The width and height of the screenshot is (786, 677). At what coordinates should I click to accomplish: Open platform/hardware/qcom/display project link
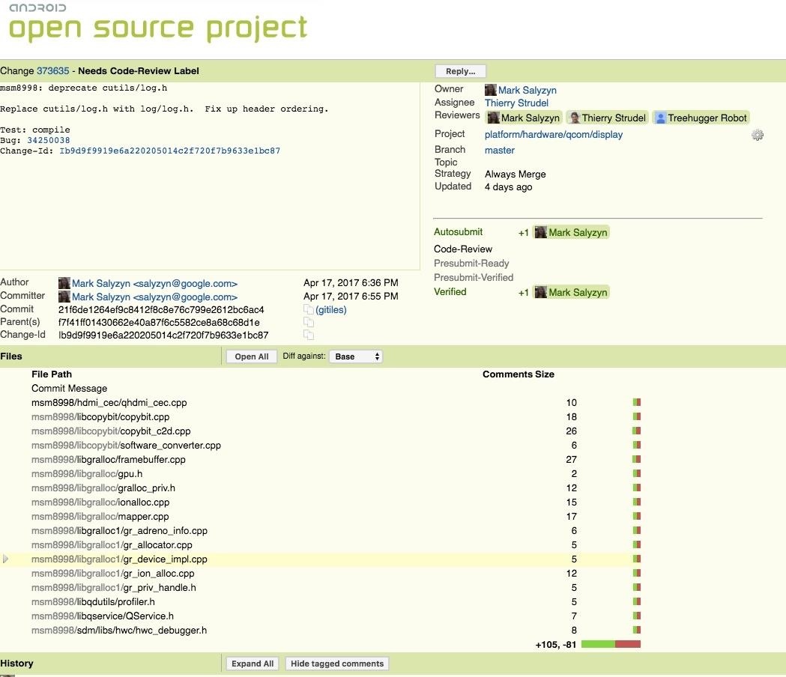(x=554, y=134)
